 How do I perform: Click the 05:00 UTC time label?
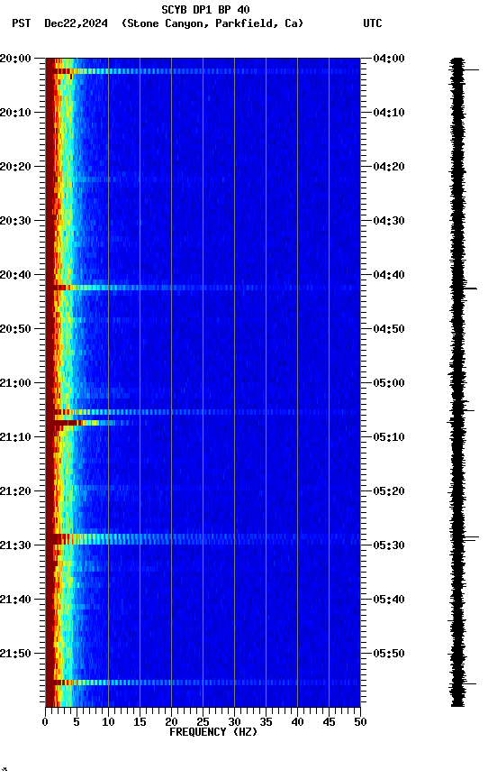coord(389,383)
